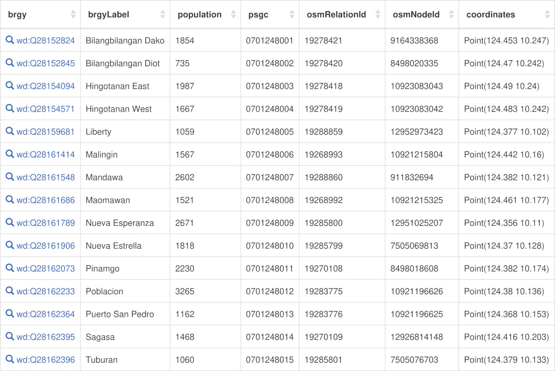Follow the wd:Q28162233 Poblacion link
Screen dimensions: 555x371
46,291
